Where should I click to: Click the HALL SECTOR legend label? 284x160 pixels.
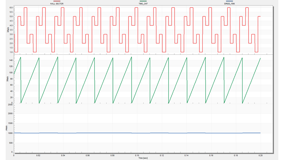[x=57, y=4]
